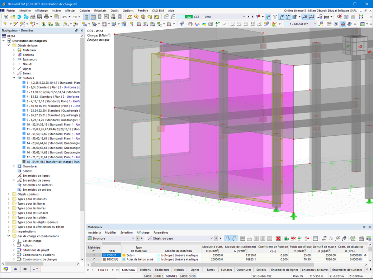This screenshot has width=373, height=279.
Task: Click the camera icon in navigator bottom
Action: (25, 269)
